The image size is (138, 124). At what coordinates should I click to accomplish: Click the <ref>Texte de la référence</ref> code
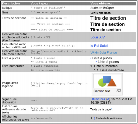57,109
